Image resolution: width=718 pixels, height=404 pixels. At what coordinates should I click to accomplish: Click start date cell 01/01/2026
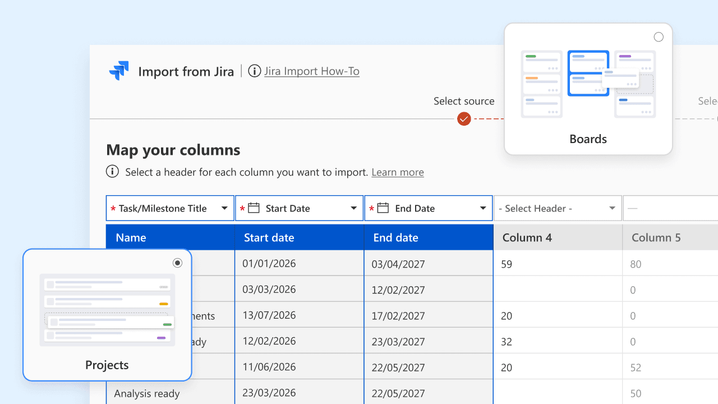[x=300, y=263]
